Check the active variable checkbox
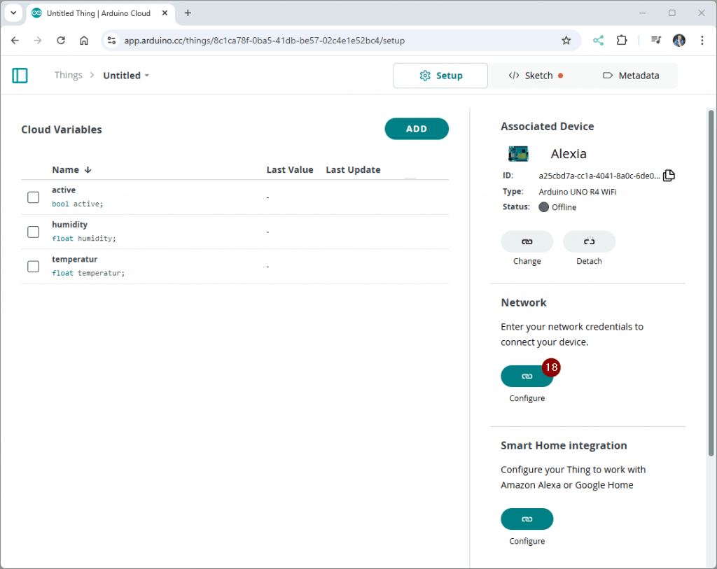Viewport: 717px width, 569px height. tap(34, 197)
